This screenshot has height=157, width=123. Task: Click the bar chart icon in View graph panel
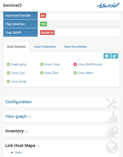pos(112,117)
